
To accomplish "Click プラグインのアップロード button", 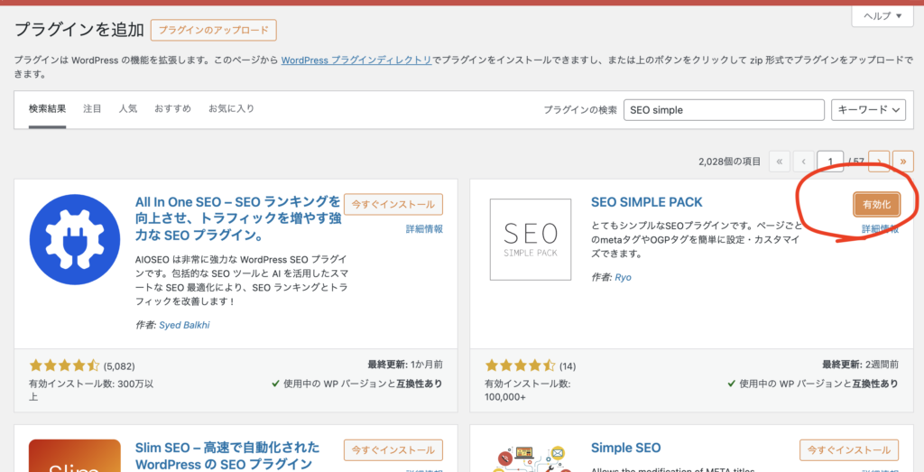I will point(214,30).
